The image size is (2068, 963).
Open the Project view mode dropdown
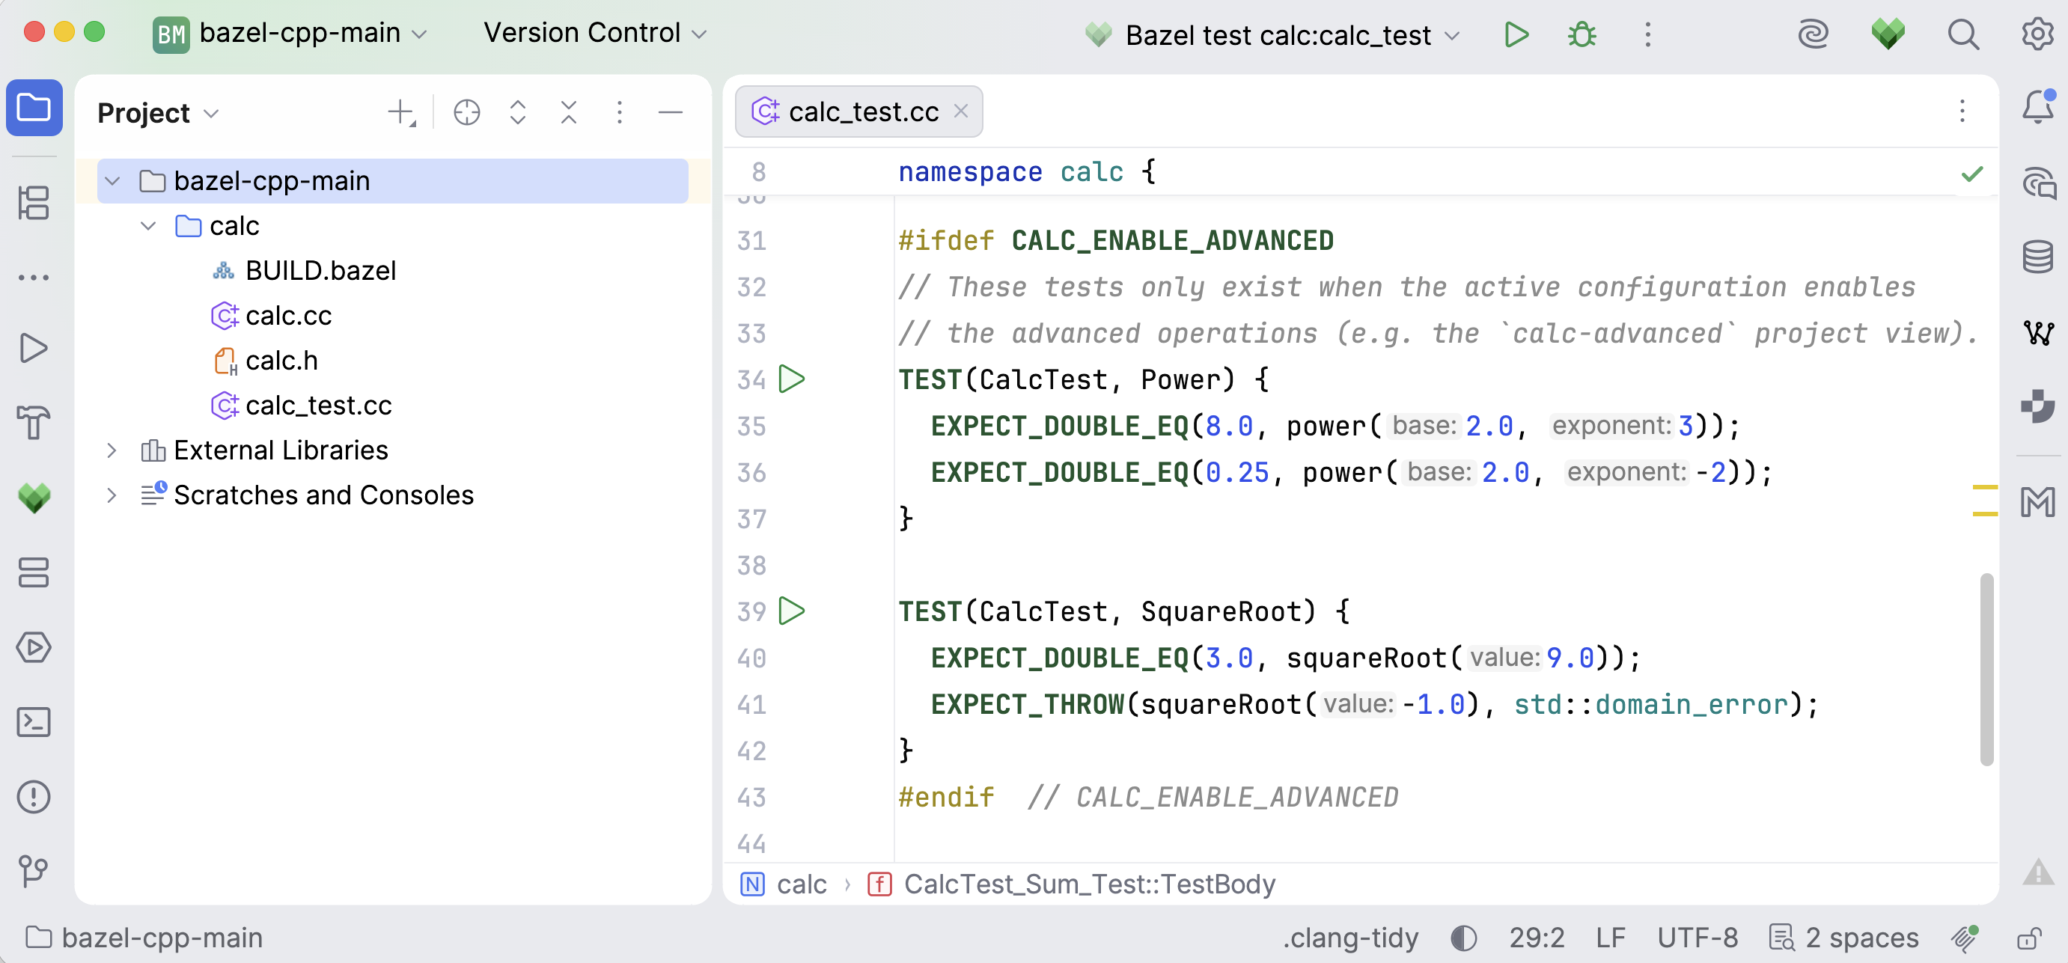click(158, 112)
